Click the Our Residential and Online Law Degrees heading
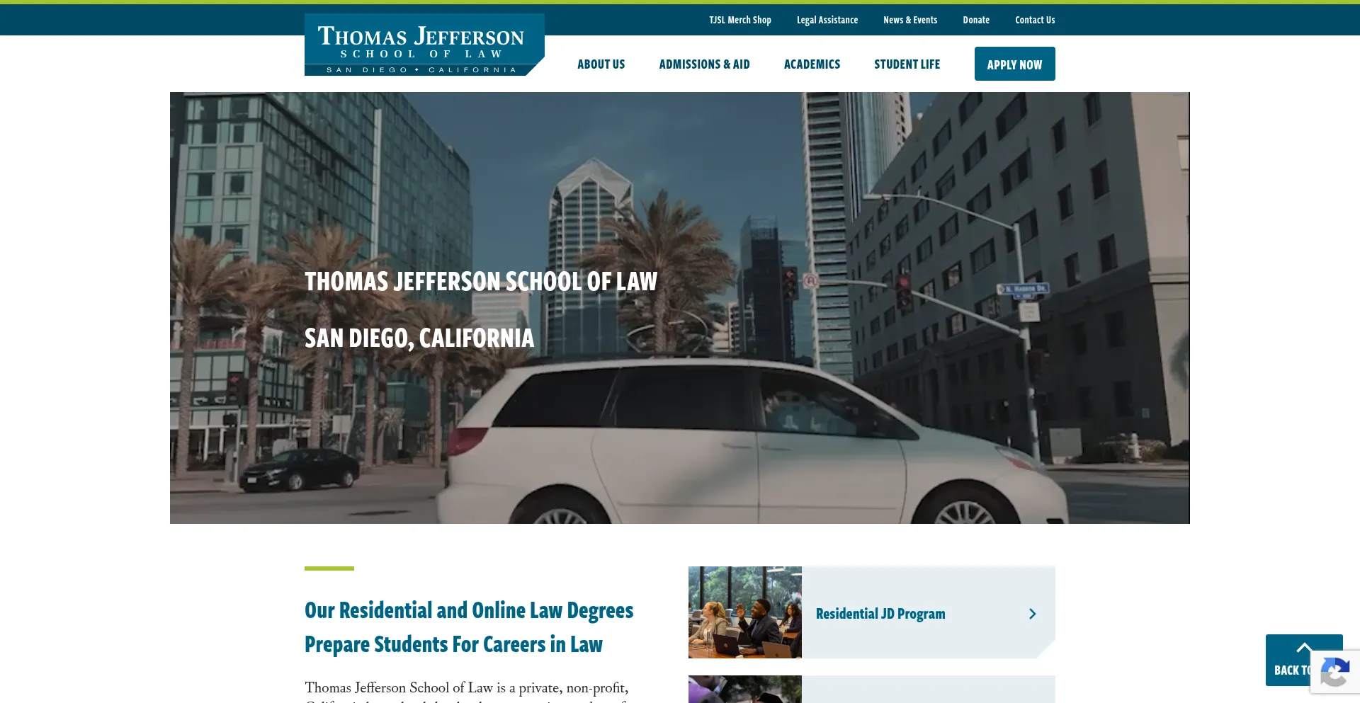This screenshot has width=1360, height=703. 469,627
